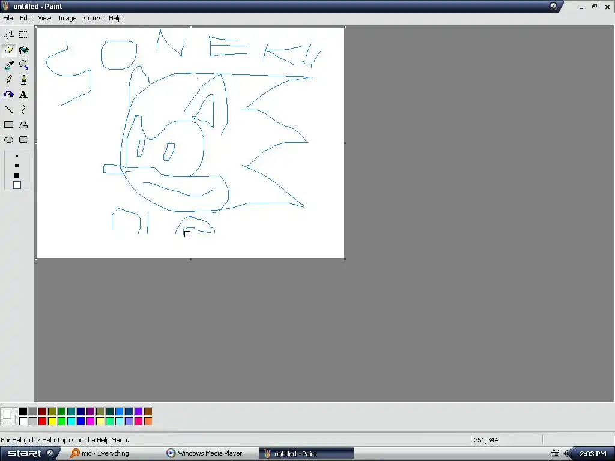Select the Magnifier tool
The width and height of the screenshot is (615, 461).
coord(24,65)
